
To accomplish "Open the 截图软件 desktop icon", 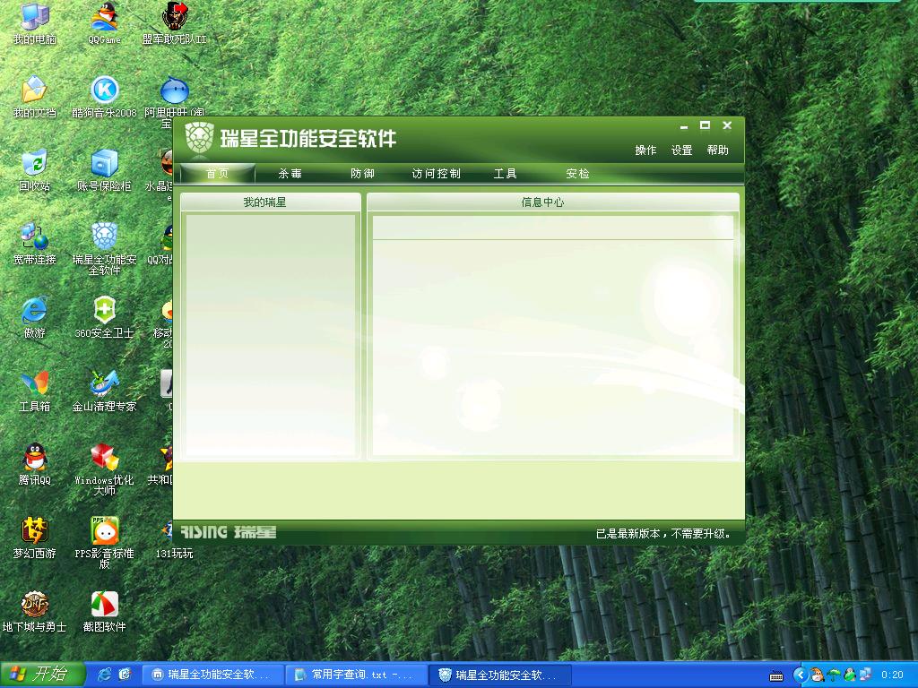I will [x=104, y=611].
